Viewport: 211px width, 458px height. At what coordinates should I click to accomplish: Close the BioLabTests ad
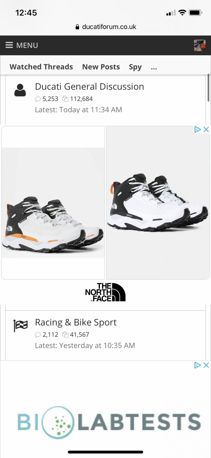coord(206,365)
